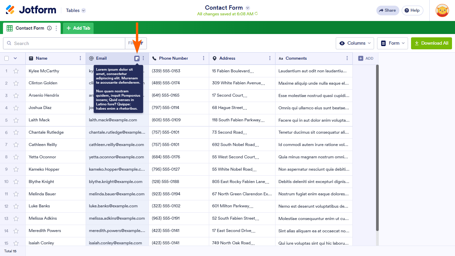This screenshot has width=455, height=256.
Task: Click the Filter button
Action: point(136,43)
